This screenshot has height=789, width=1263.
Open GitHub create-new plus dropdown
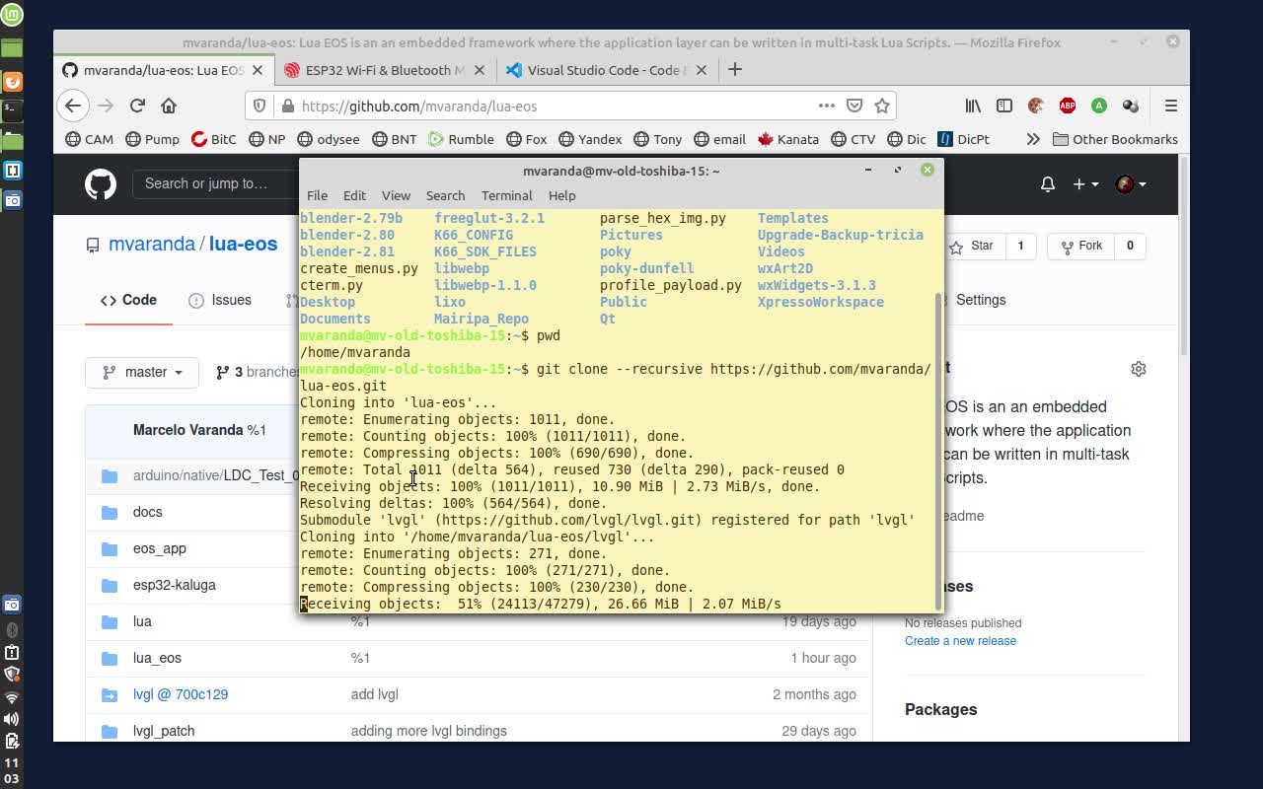click(x=1085, y=184)
